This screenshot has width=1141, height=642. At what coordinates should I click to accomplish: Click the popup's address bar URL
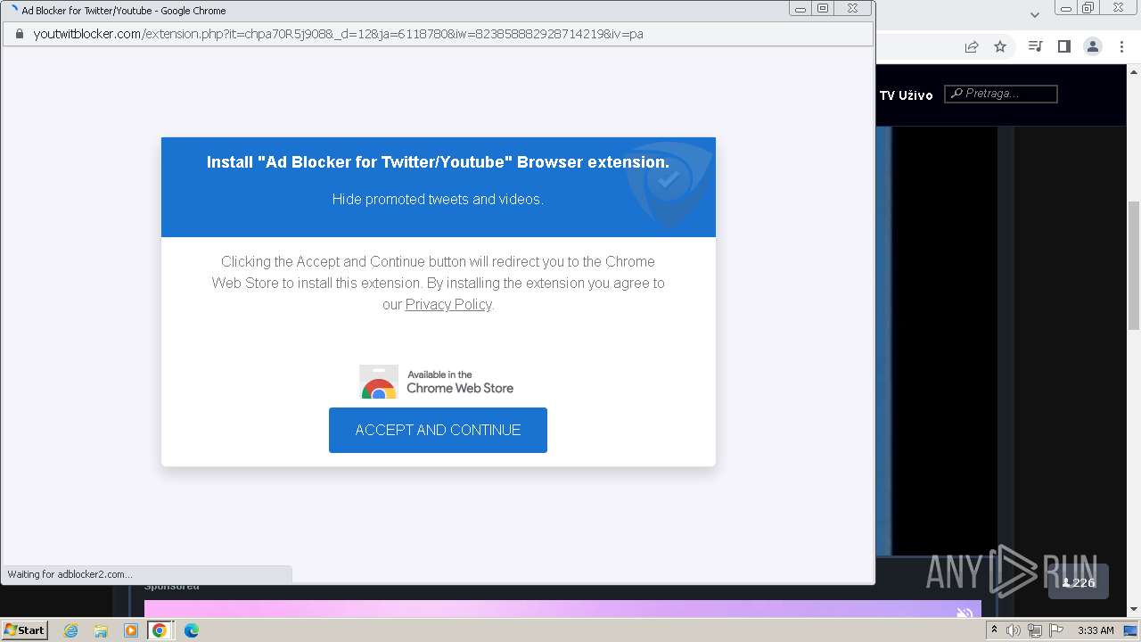(338, 34)
